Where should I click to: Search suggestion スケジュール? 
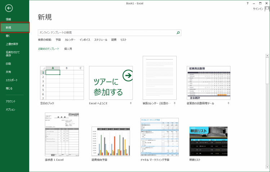(101, 40)
